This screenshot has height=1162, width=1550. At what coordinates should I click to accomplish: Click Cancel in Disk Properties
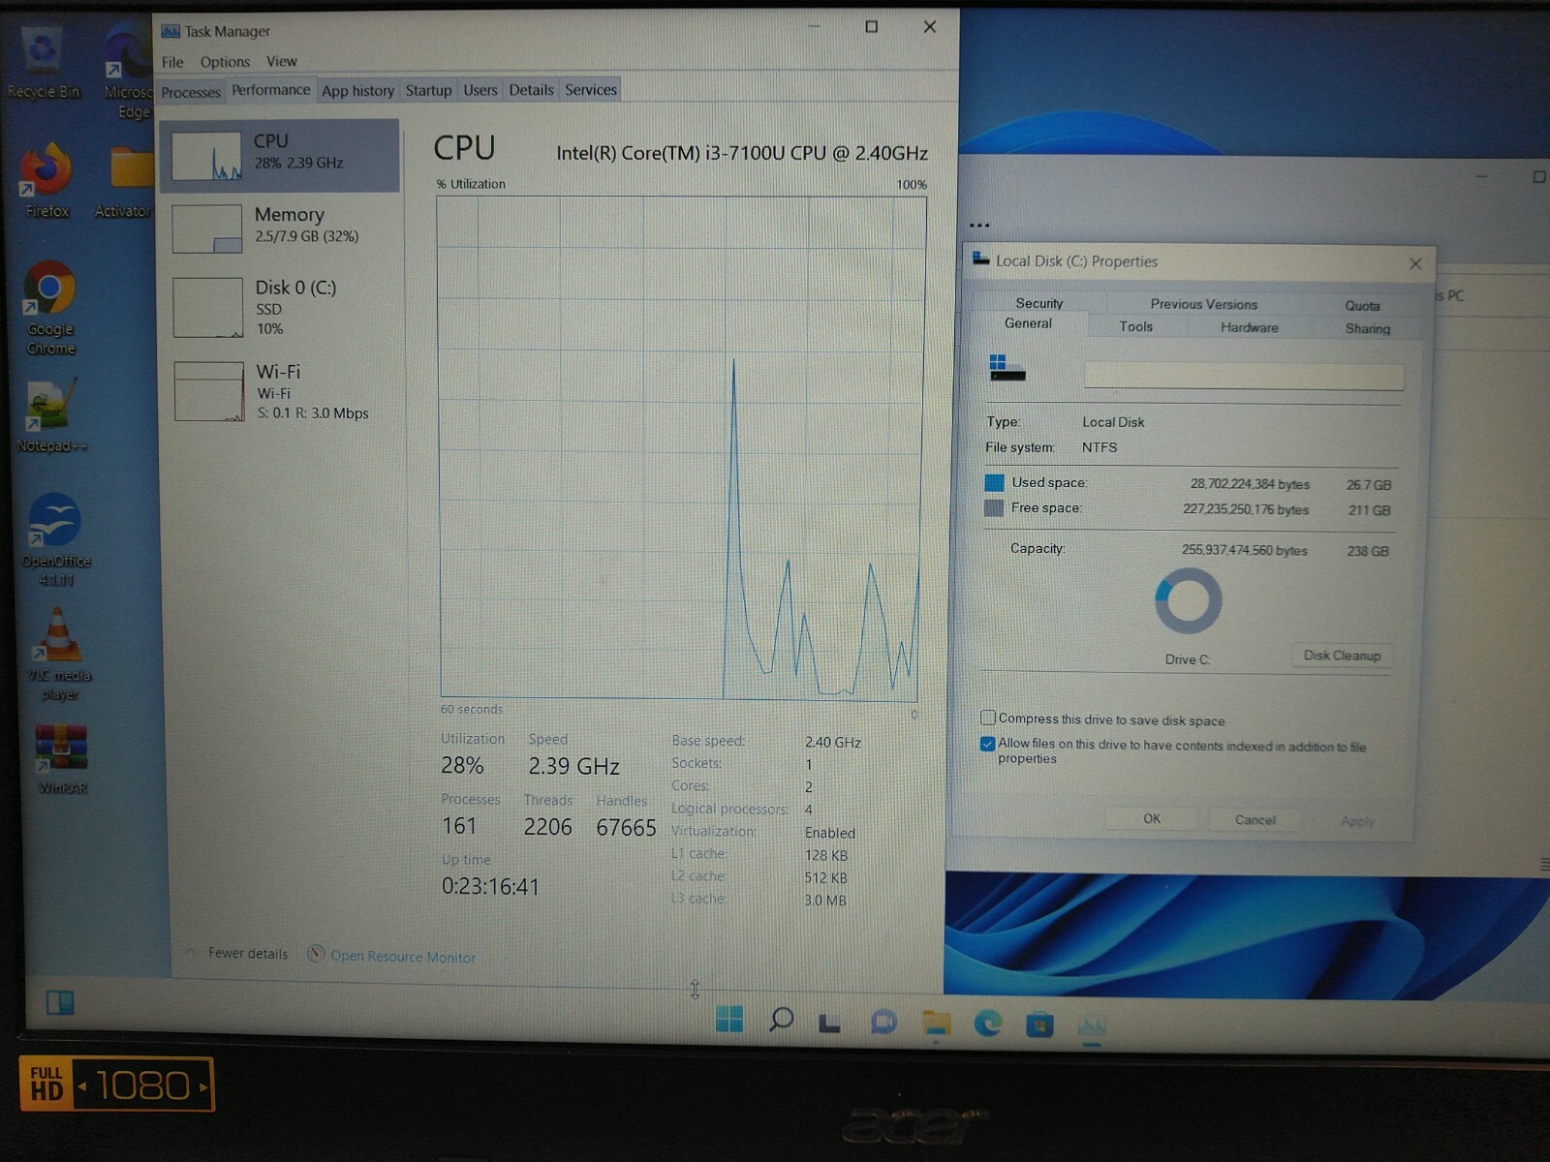tap(1255, 819)
